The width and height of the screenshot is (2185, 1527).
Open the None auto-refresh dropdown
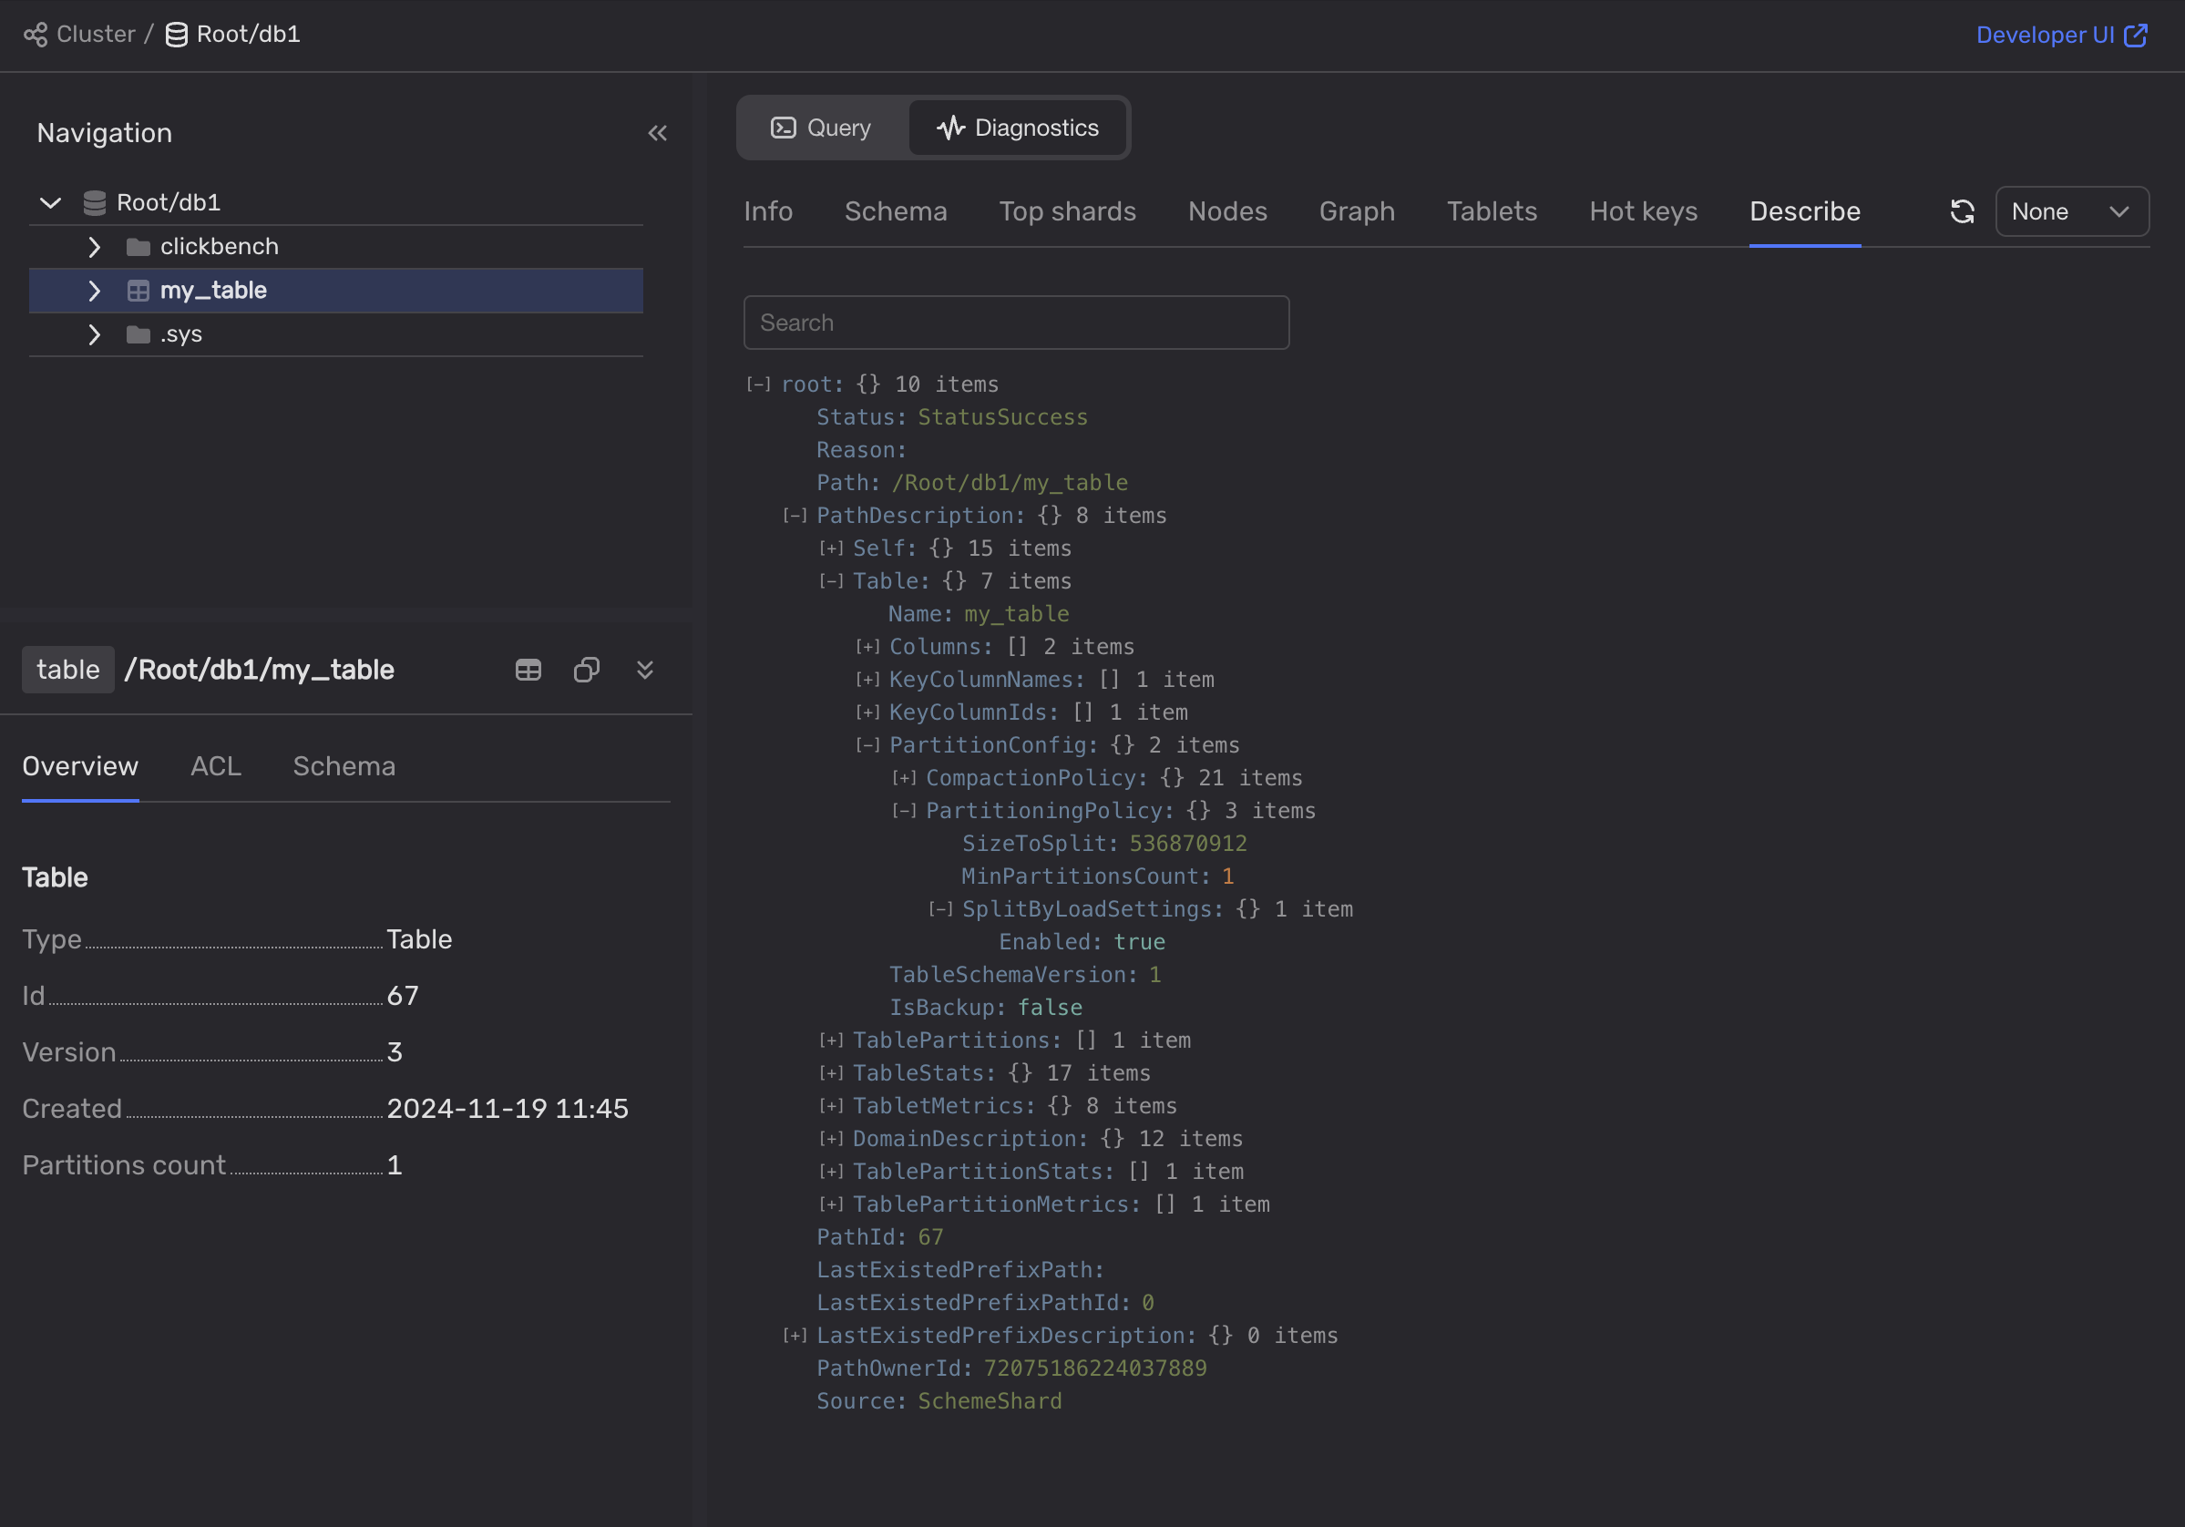pyautogui.click(x=2071, y=211)
